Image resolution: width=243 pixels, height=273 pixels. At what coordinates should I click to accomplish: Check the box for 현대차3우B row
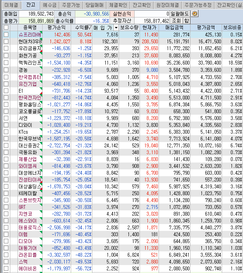(6, 41)
